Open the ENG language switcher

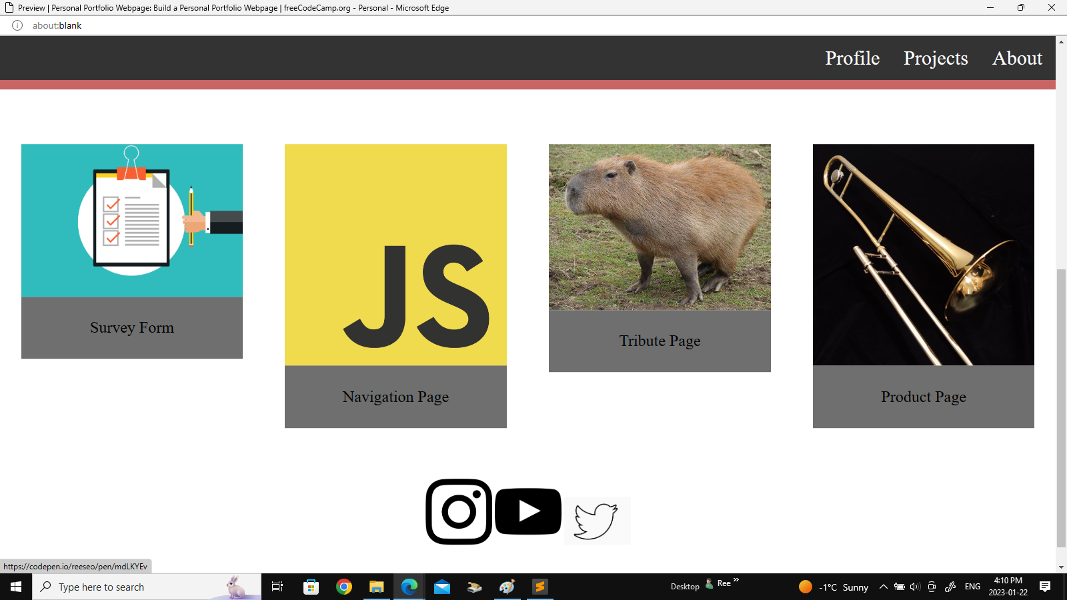click(972, 587)
